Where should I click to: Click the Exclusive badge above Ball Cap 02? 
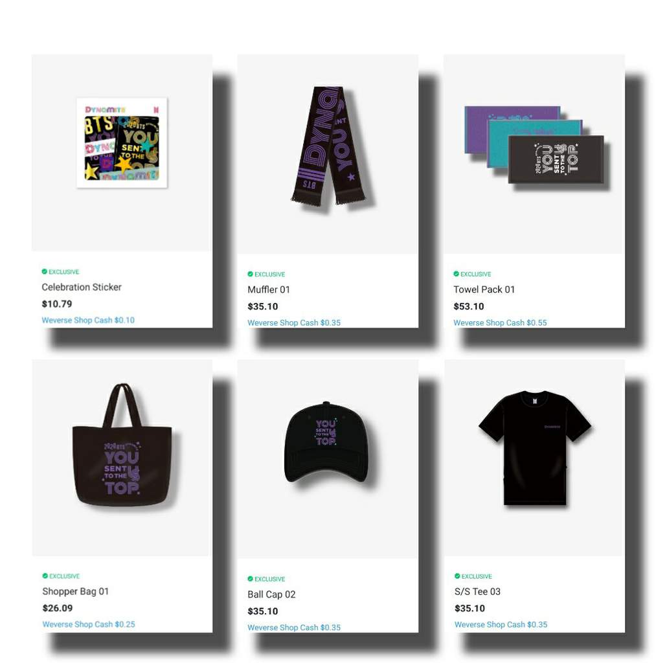266,579
